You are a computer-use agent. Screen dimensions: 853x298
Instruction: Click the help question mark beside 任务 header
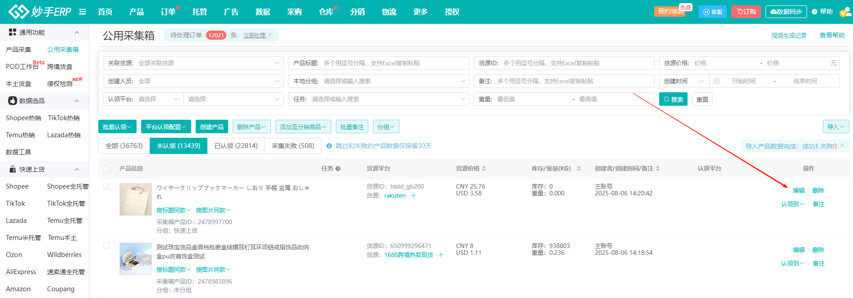338,169
